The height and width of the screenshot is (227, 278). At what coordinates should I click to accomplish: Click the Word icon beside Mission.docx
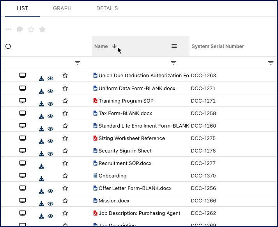[95, 201]
